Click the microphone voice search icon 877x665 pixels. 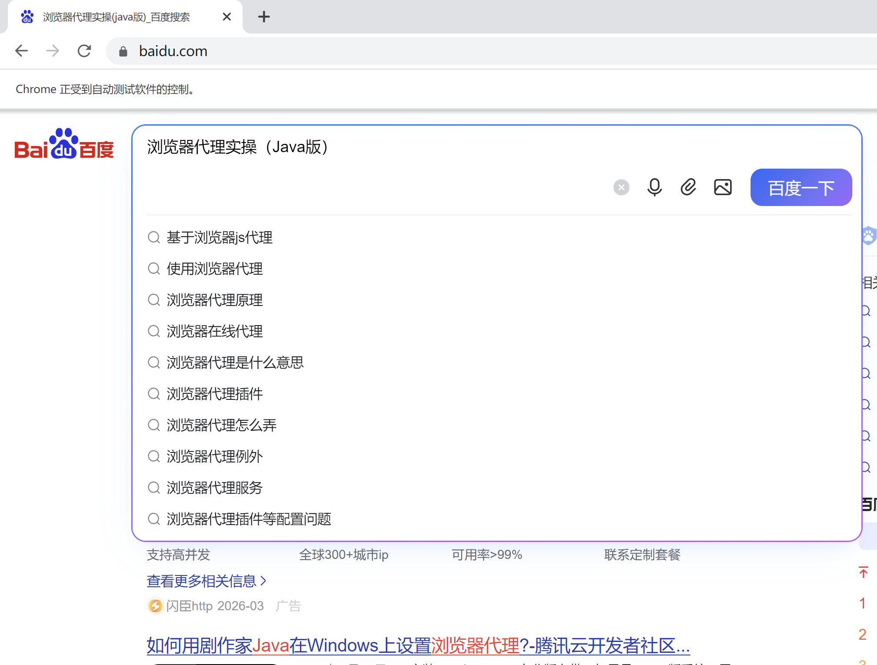pos(654,187)
